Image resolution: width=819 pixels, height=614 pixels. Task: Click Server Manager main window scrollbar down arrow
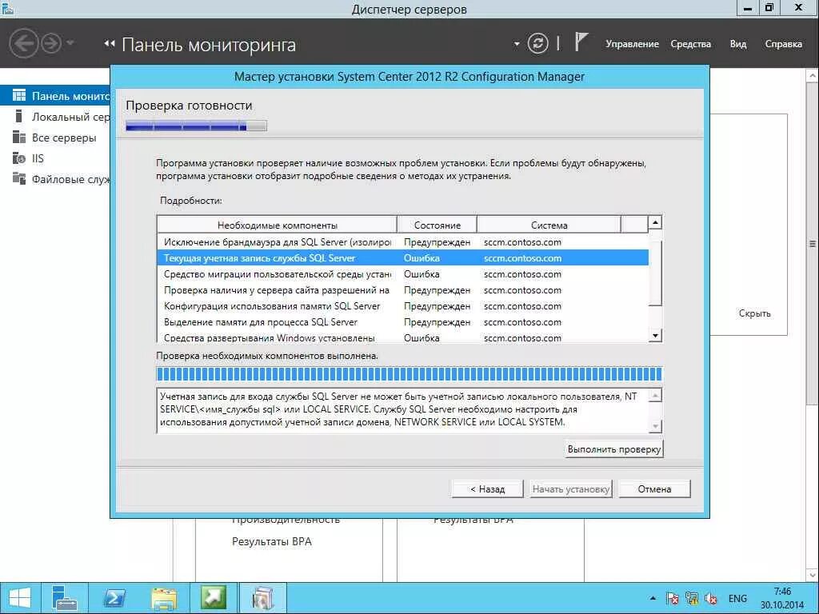pyautogui.click(x=813, y=575)
